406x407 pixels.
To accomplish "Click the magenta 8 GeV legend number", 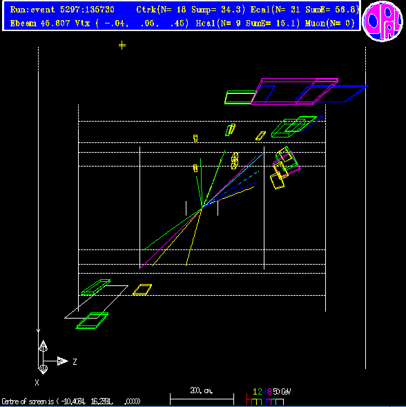I will (269, 391).
